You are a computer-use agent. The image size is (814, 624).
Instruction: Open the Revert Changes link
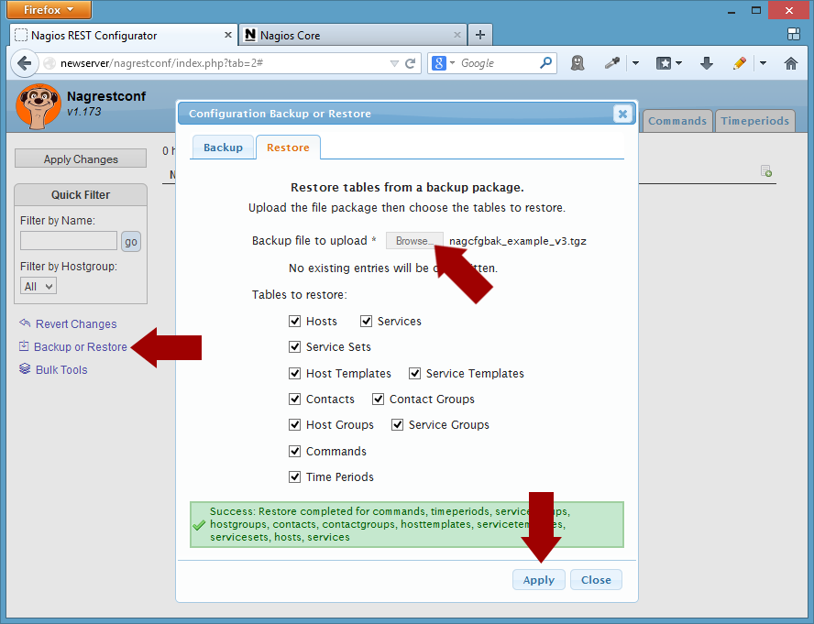pos(76,324)
